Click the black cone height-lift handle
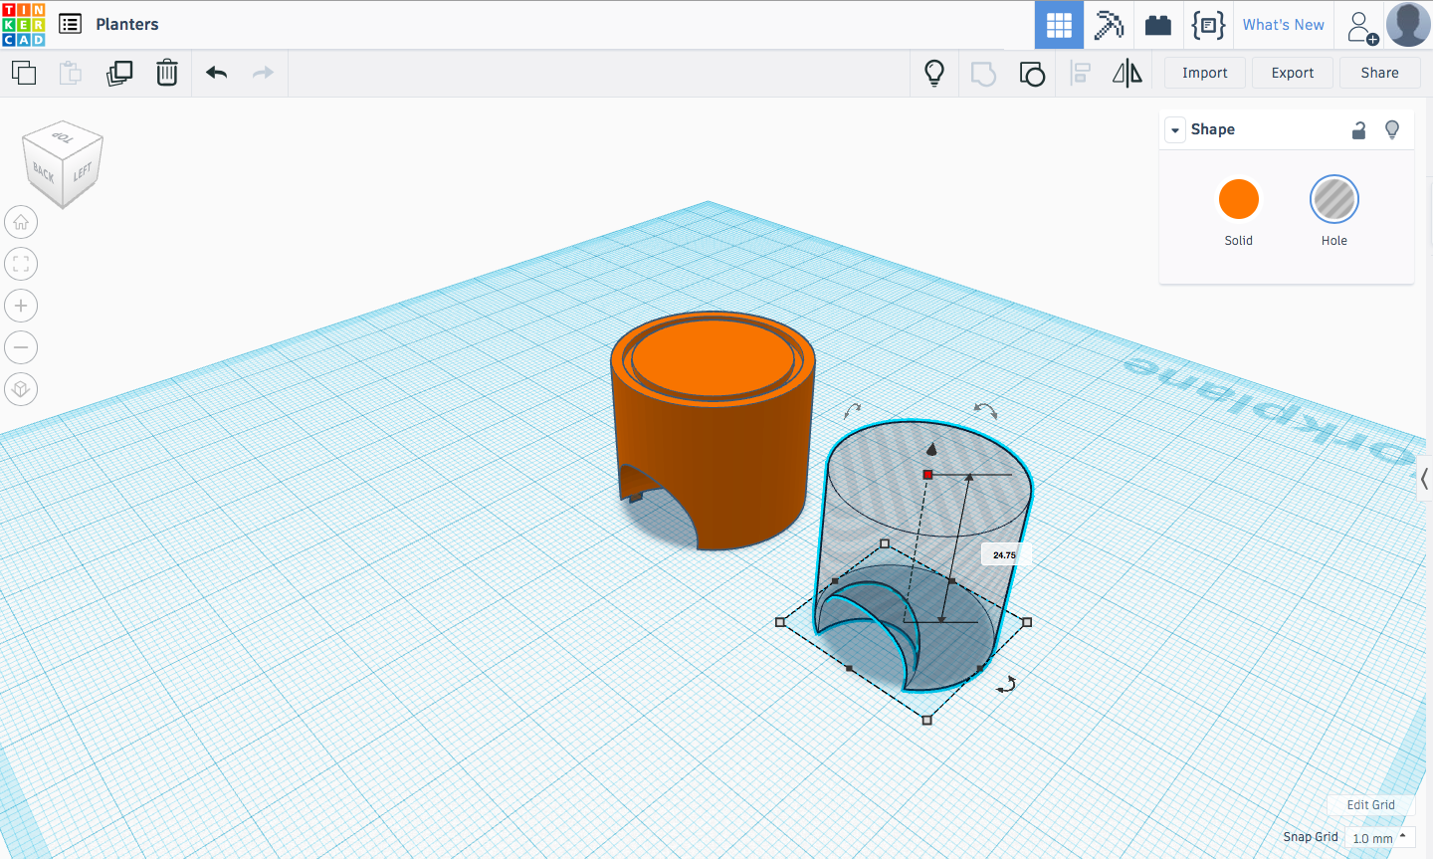 coord(931,449)
